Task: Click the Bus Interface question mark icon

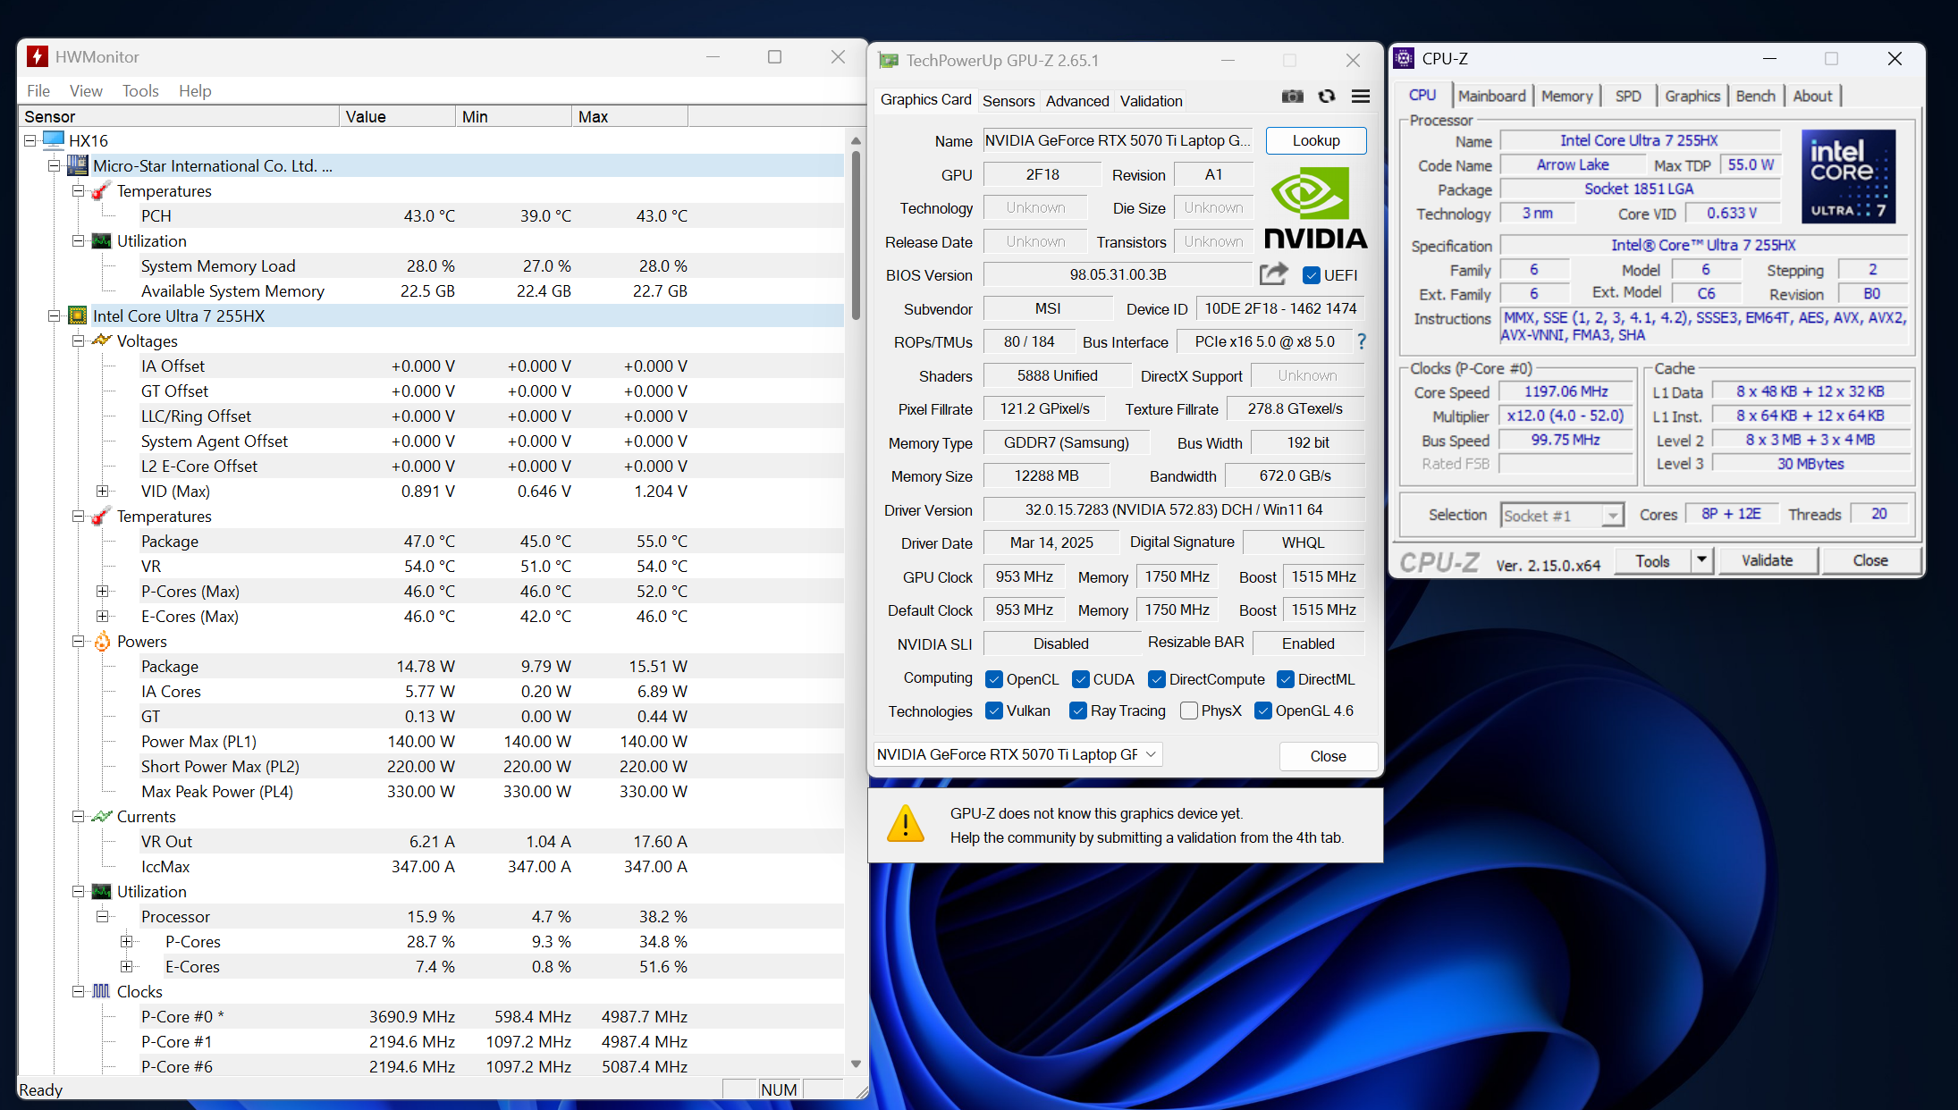Action: point(1362,341)
